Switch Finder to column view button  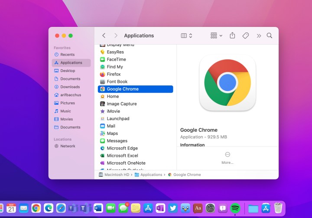pyautogui.click(x=184, y=36)
